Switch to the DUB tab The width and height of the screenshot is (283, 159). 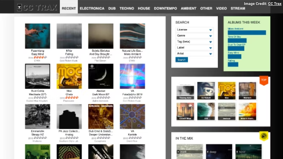(x=112, y=8)
